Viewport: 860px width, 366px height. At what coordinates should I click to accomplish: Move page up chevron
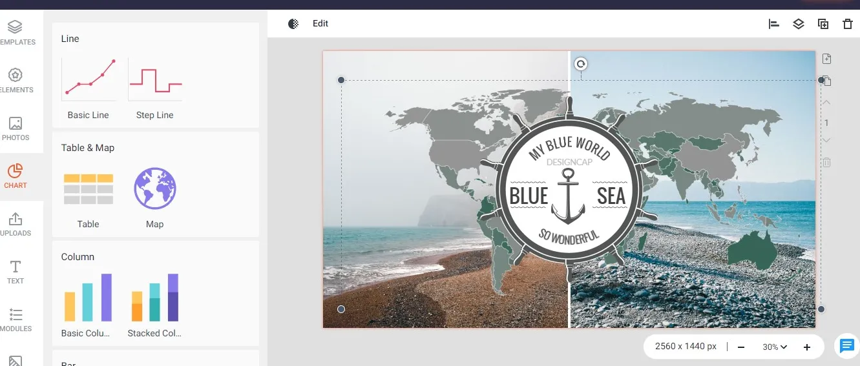(826, 102)
